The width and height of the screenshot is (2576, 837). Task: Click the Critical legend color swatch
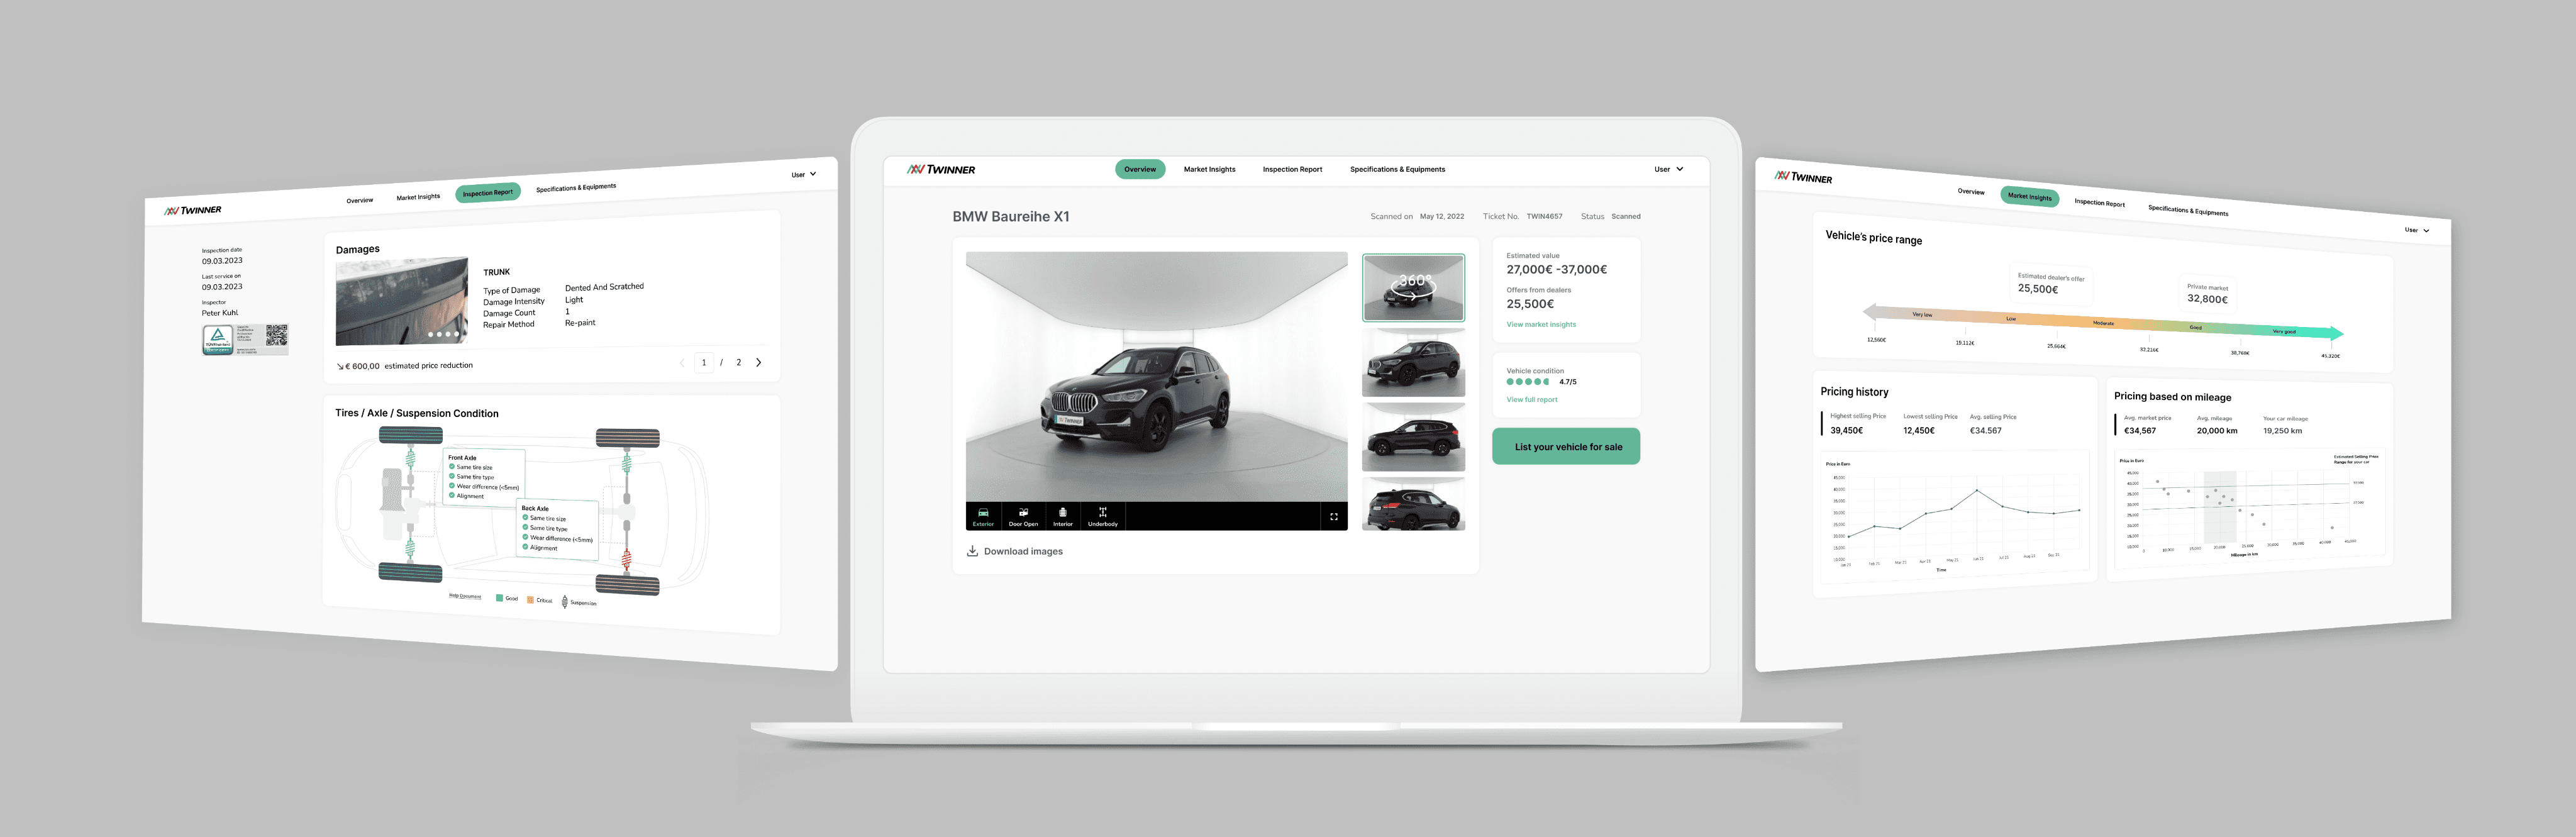(x=531, y=600)
